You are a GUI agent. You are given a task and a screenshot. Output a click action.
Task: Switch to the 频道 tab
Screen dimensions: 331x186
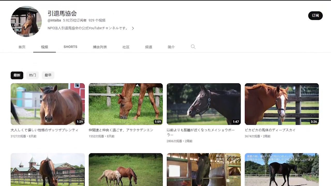pos(148,47)
